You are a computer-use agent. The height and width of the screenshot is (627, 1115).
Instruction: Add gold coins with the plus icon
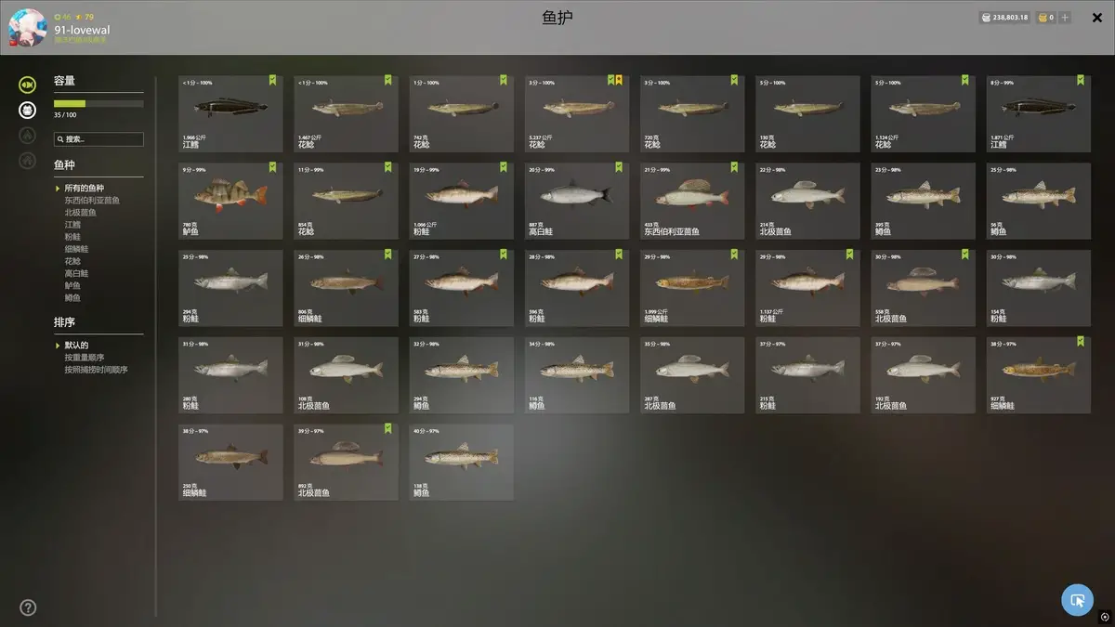(x=1065, y=17)
